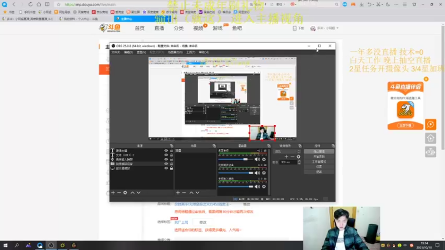Open 工具(T) menu in OBS
The width and height of the screenshot is (445, 250).
191,52
